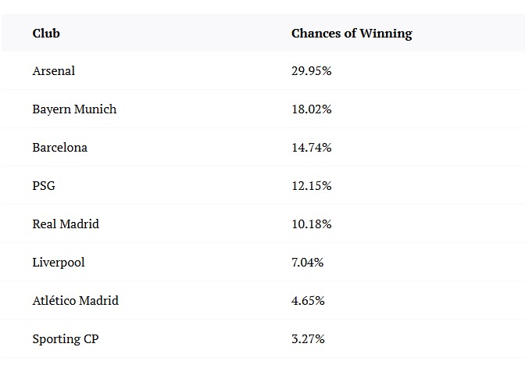Select the Arsenal club cell
The width and height of the screenshot is (525, 365).
[x=54, y=71]
